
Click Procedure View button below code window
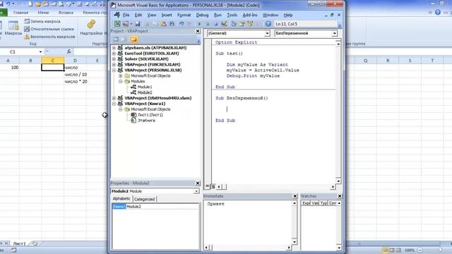[x=207, y=186]
